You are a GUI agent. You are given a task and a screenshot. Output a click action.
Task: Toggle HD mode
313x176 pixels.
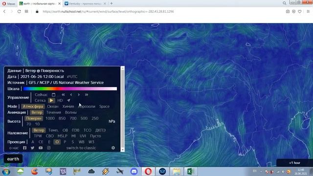(60, 100)
